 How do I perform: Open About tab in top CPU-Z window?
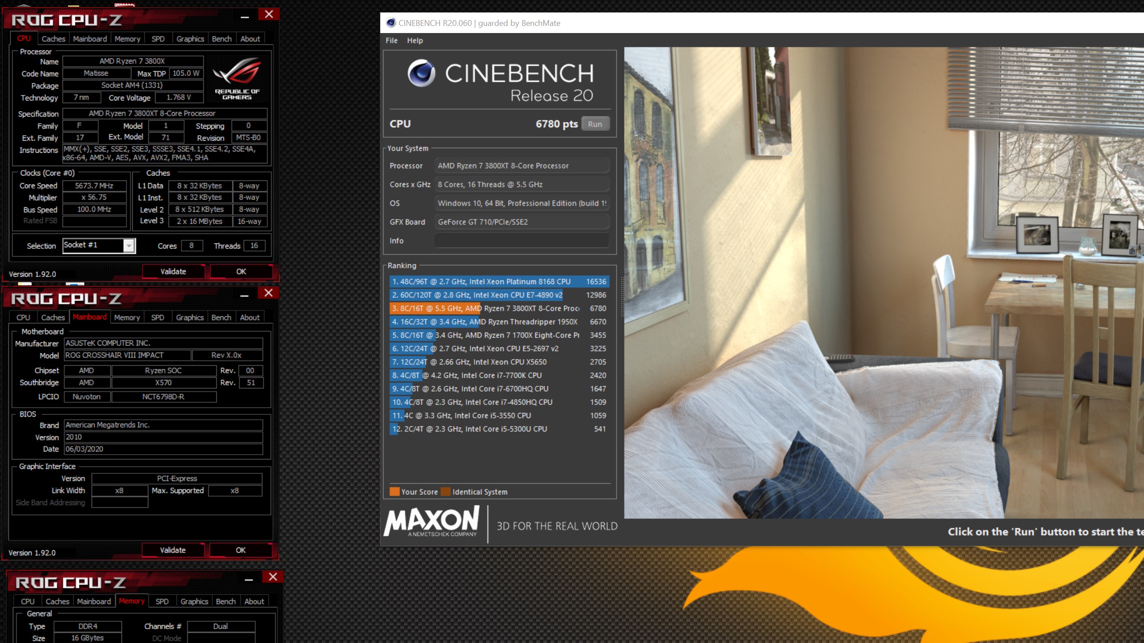point(250,39)
